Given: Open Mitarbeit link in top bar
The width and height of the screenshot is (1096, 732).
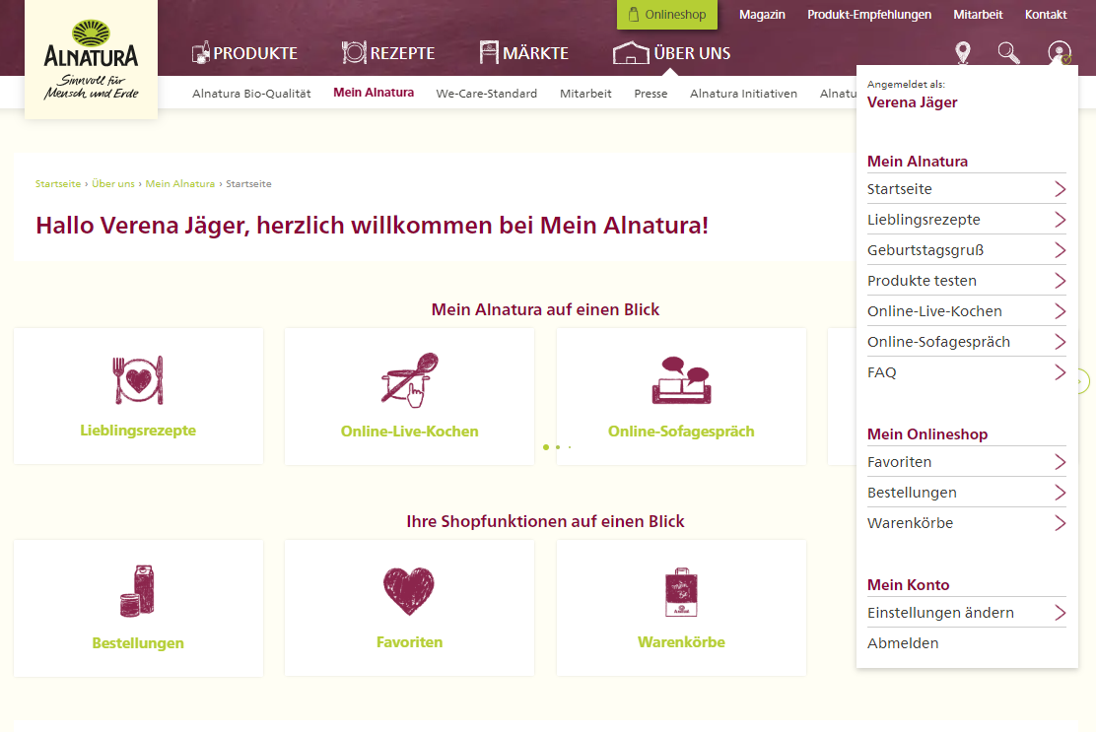Looking at the screenshot, I should coord(978,15).
